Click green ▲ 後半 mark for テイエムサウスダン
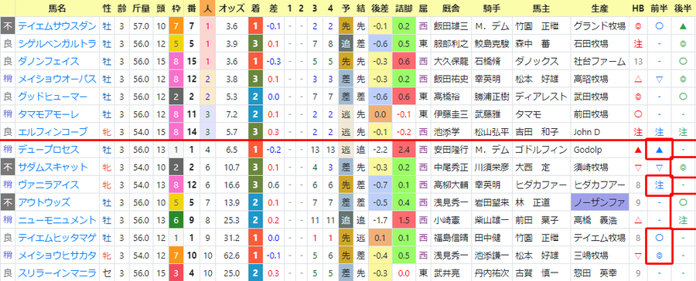The image size is (696, 281). pyautogui.click(x=683, y=26)
